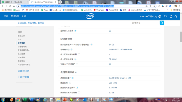Expand the bookmarks overflow chevron

(167, 10)
